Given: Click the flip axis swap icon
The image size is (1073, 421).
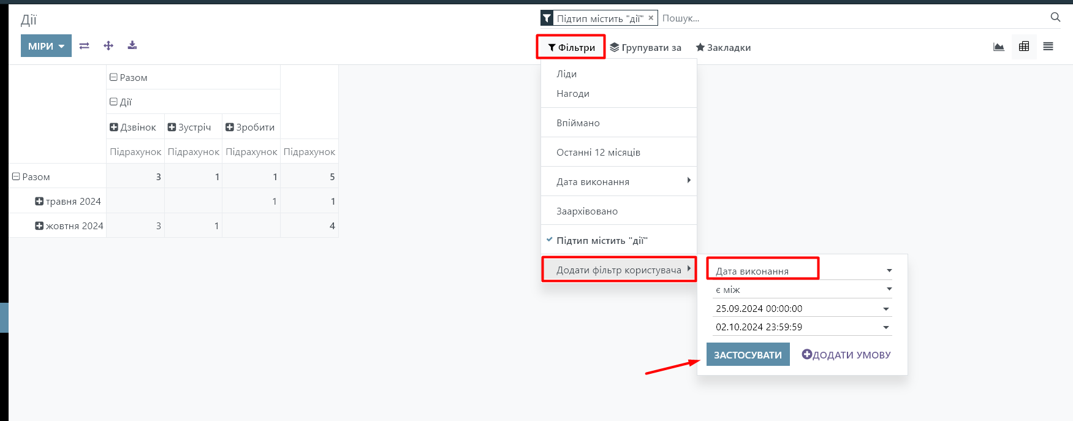Looking at the screenshot, I should pyautogui.click(x=85, y=46).
